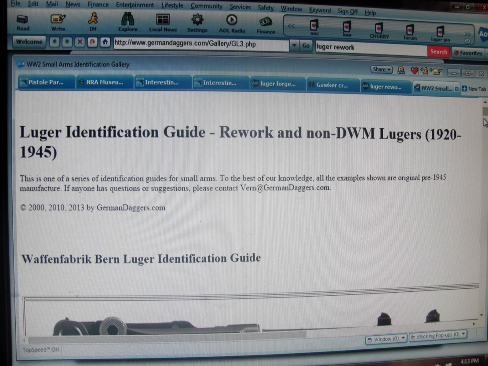The image size is (488, 366).
Task: Open the Edit menu
Action: (33, 4)
